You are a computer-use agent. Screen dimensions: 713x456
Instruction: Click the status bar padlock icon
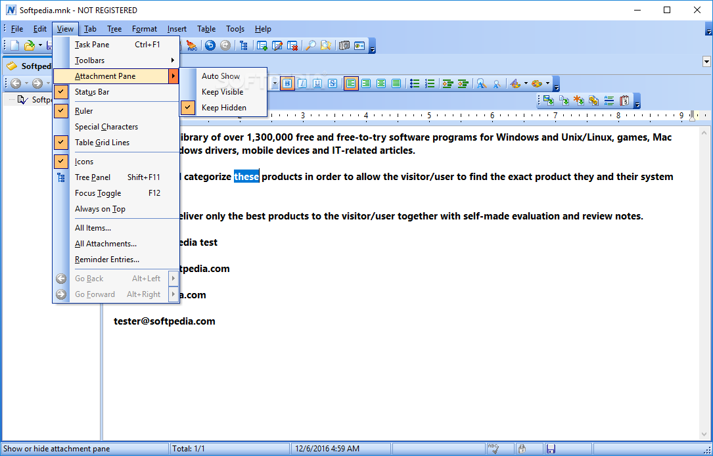522,449
